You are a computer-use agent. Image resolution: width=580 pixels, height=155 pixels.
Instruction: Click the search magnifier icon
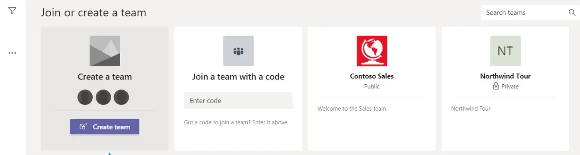coord(572,12)
